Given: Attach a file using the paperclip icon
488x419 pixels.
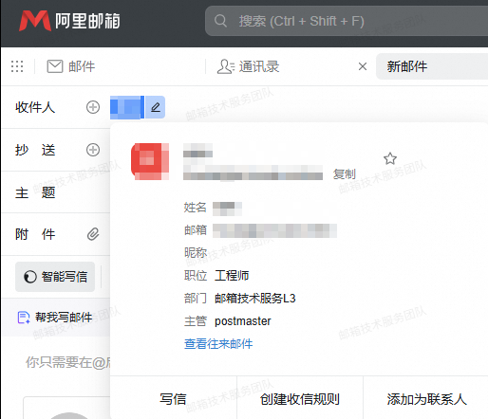Looking at the screenshot, I should coord(93,234).
